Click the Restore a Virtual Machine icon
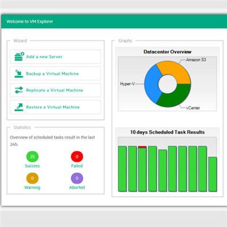The height and width of the screenshot is (227, 227). (19, 107)
